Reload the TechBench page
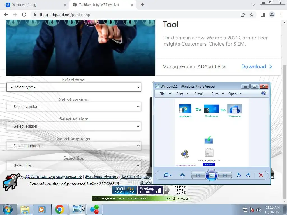 (x=24, y=15)
